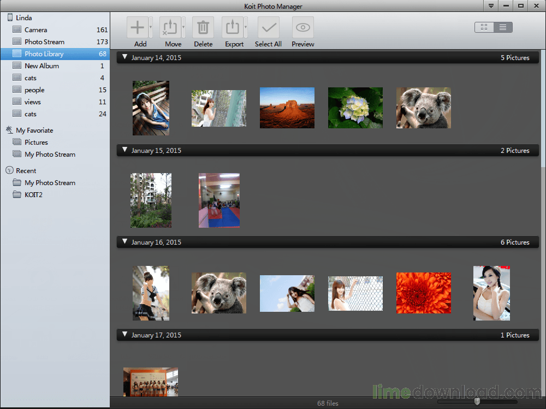Click the Move toolbar icon
Screen dimensions: 546x409
[170, 27]
